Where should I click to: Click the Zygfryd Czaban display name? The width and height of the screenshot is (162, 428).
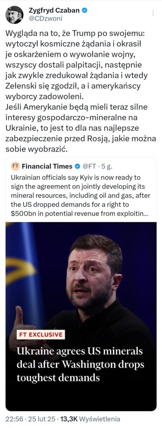coord(54,10)
